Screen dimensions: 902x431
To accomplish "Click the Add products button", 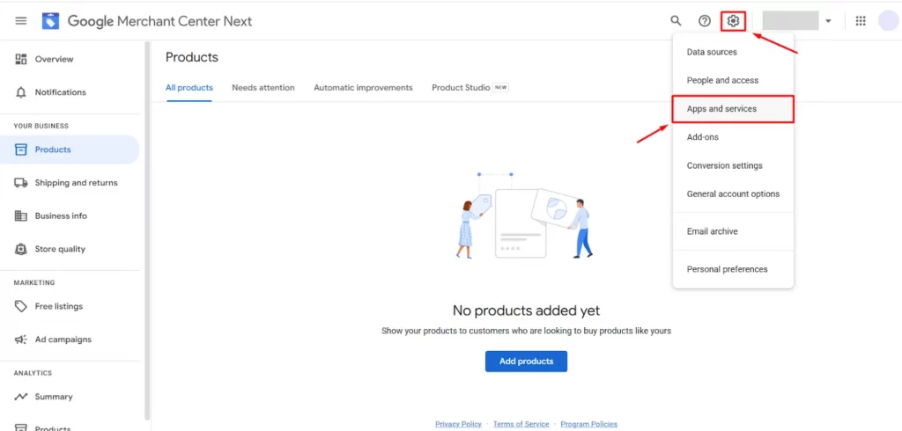I will (527, 362).
